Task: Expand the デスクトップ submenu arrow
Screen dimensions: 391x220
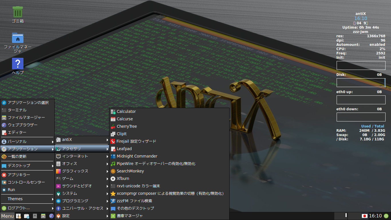Action: pyautogui.click(x=53, y=166)
